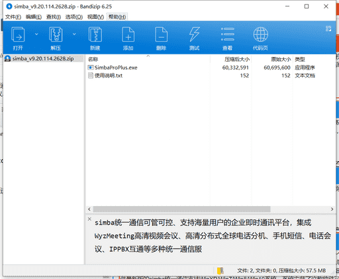
Task: Click the SimbaProPlus.exe application icon
Action: point(91,68)
